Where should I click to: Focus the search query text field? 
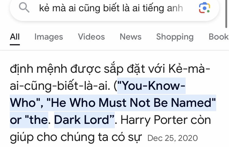(x=111, y=8)
